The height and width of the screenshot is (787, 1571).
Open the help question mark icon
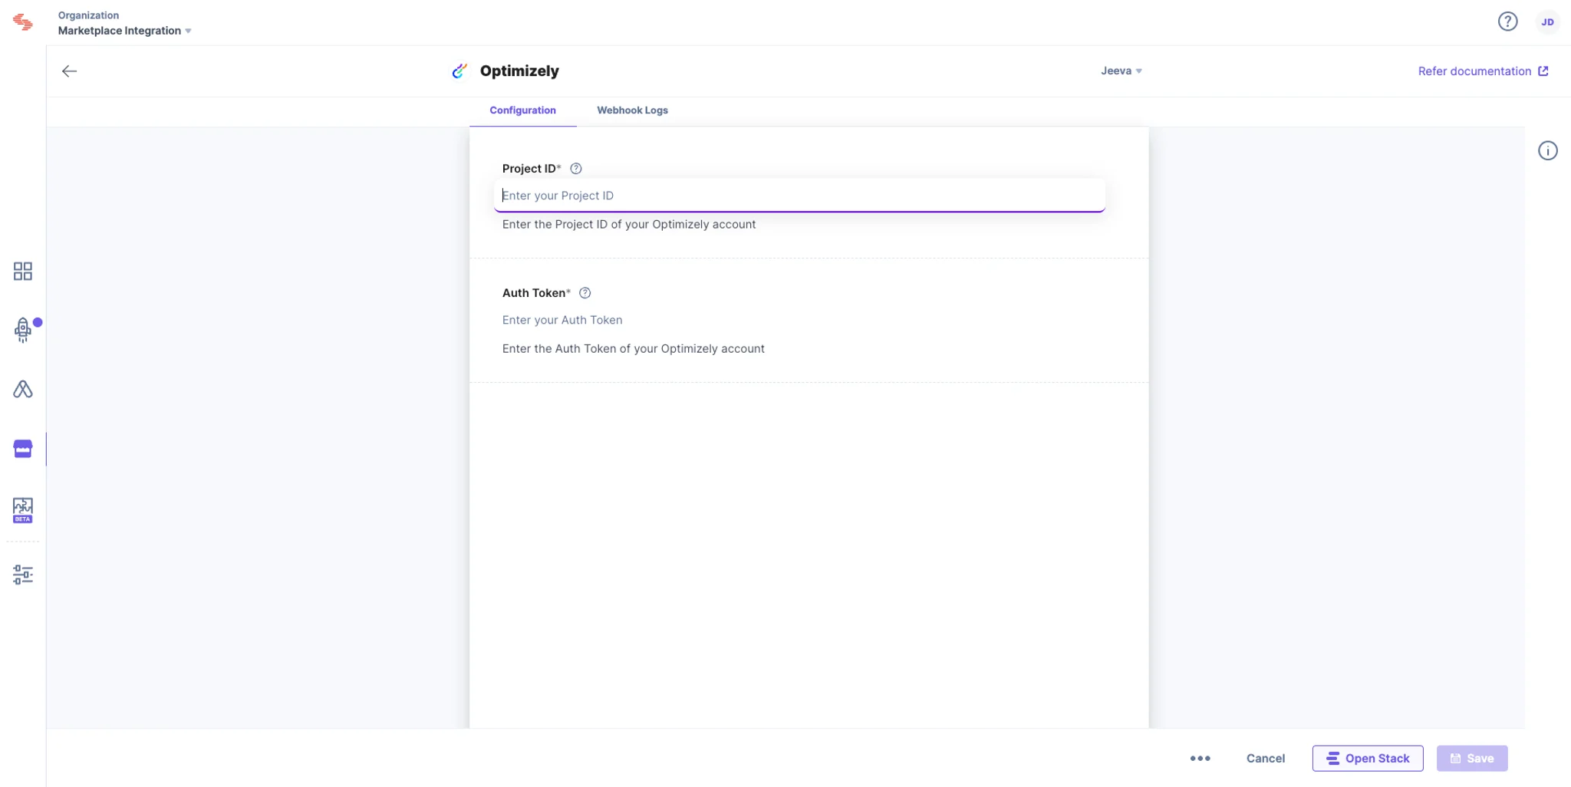[1507, 21]
